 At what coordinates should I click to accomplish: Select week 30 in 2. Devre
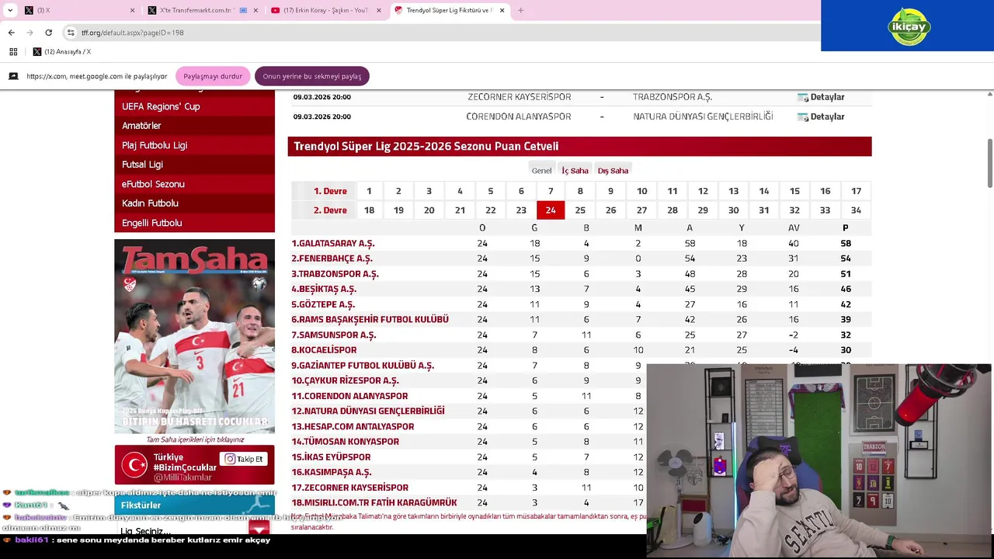[x=733, y=210]
